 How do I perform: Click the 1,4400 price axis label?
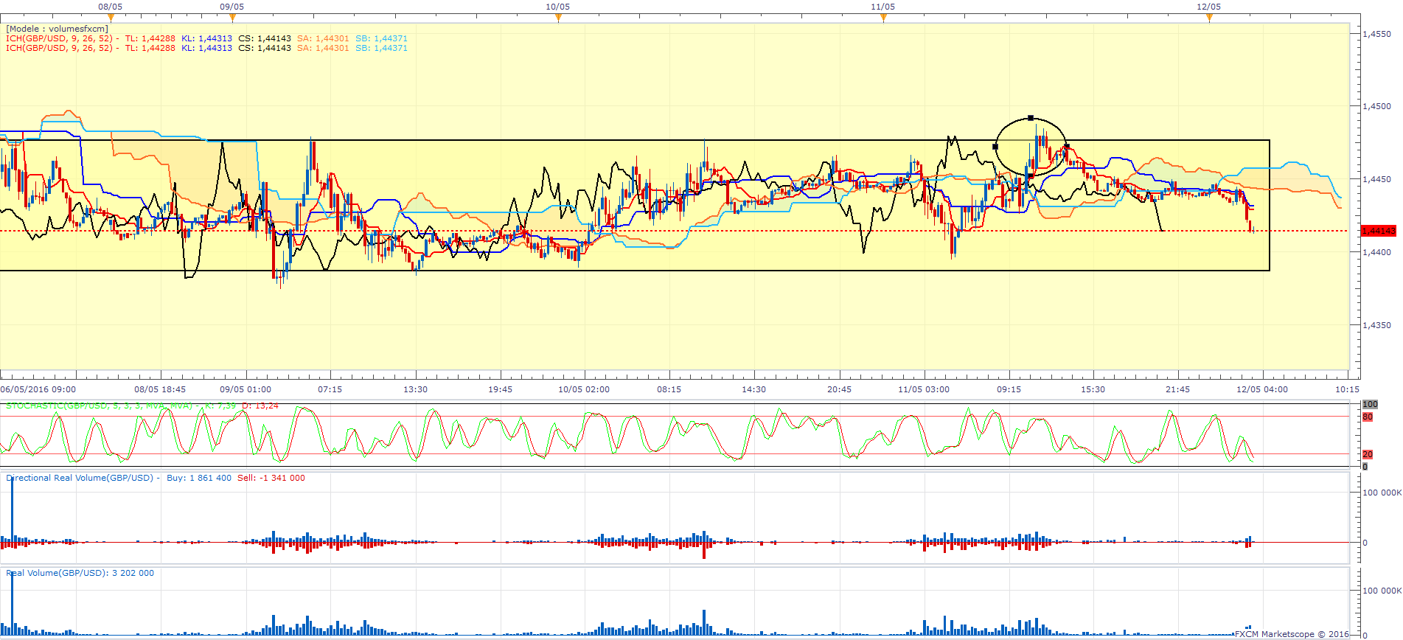point(1376,252)
